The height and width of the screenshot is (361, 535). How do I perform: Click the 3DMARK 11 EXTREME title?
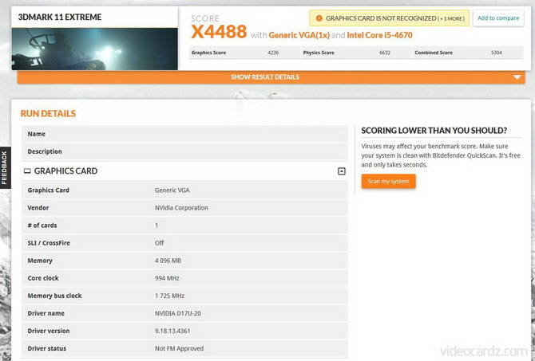[51, 16]
